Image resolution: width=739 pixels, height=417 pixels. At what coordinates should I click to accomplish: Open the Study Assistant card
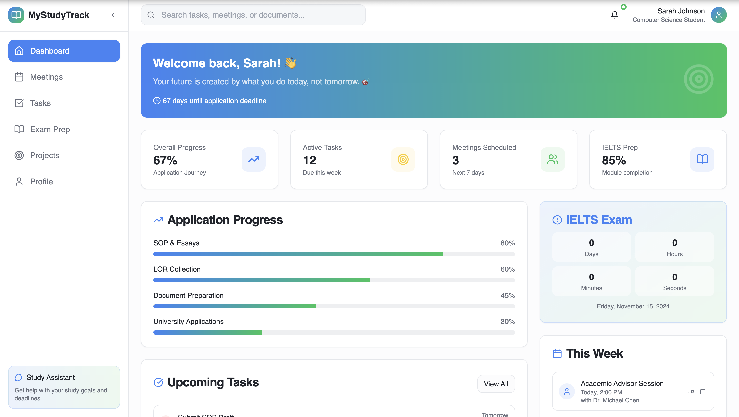pyautogui.click(x=64, y=387)
